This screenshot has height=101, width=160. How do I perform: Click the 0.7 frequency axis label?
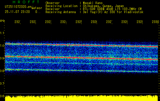(x=2, y=84)
